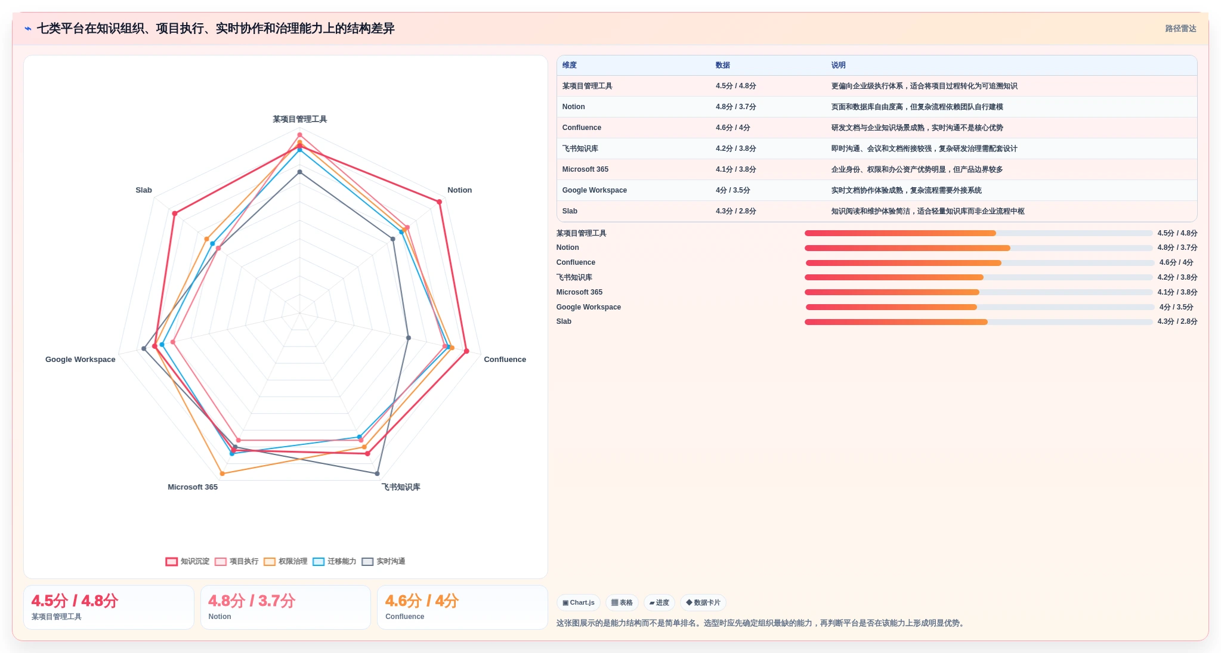This screenshot has height=653, width=1221.
Task: Open the 4.6分 / 4分 Confluence card
Action: [x=462, y=607]
